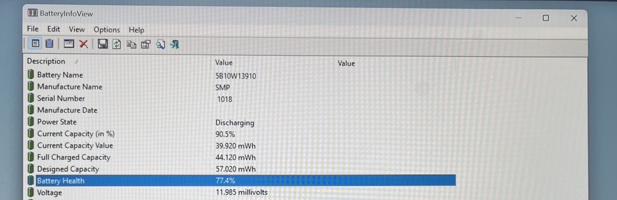Image resolution: width=617 pixels, height=200 pixels.
Task: Click battery icon of Voltage row
Action: coord(31,192)
